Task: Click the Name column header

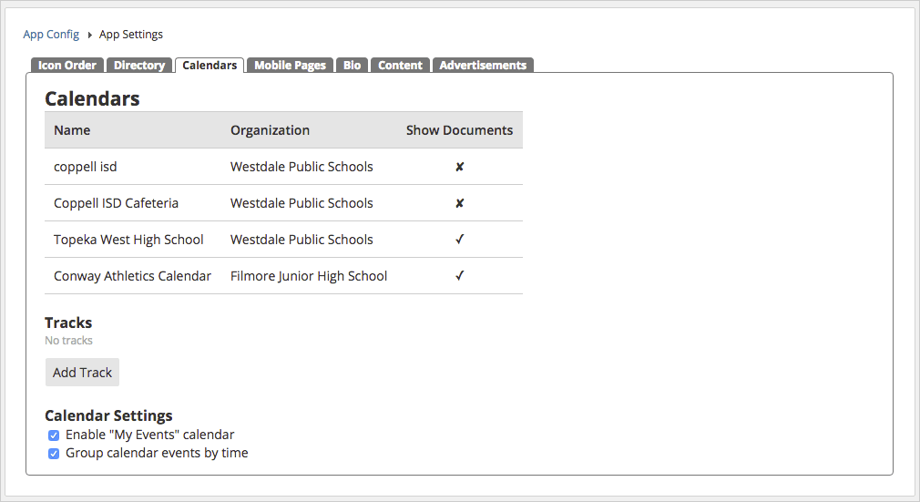Action: tap(72, 130)
